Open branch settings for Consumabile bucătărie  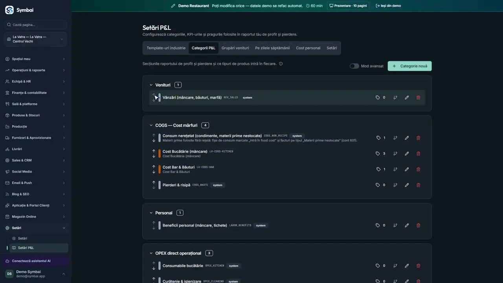click(395, 266)
